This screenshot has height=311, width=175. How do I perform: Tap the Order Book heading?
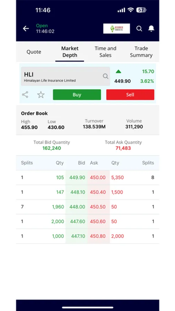pos(34,113)
